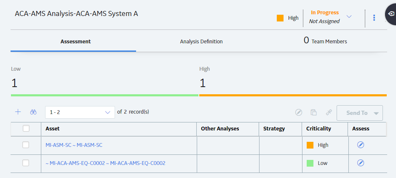Click the binoculars search icon
The height and width of the screenshot is (178, 396).
[x=33, y=112]
